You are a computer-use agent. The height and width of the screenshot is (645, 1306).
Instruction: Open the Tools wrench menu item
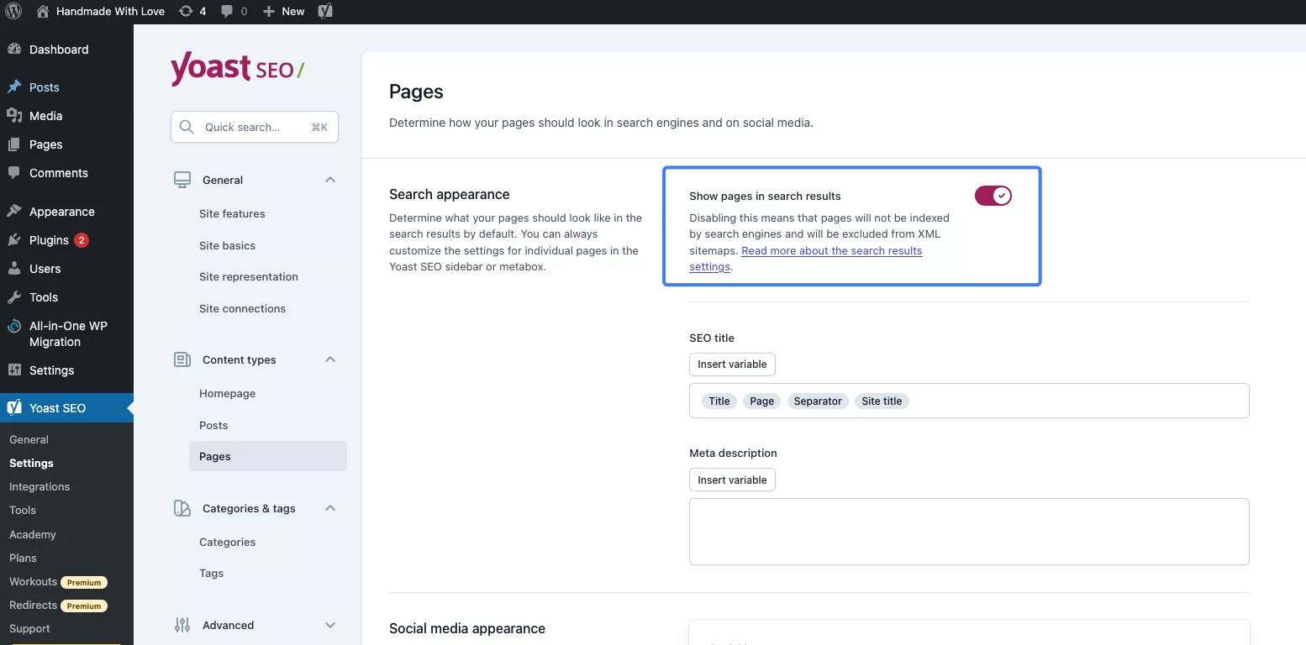[x=44, y=297]
